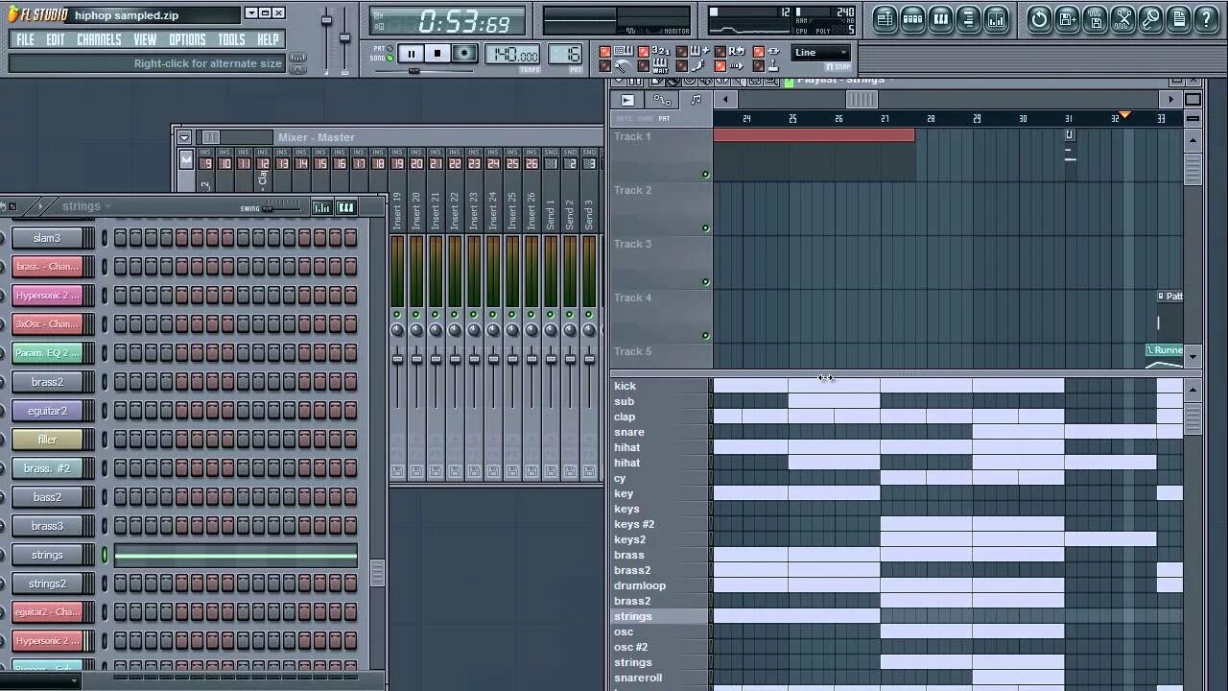The height and width of the screenshot is (691, 1228).
Task: Open the HELP menu
Action: tap(268, 39)
